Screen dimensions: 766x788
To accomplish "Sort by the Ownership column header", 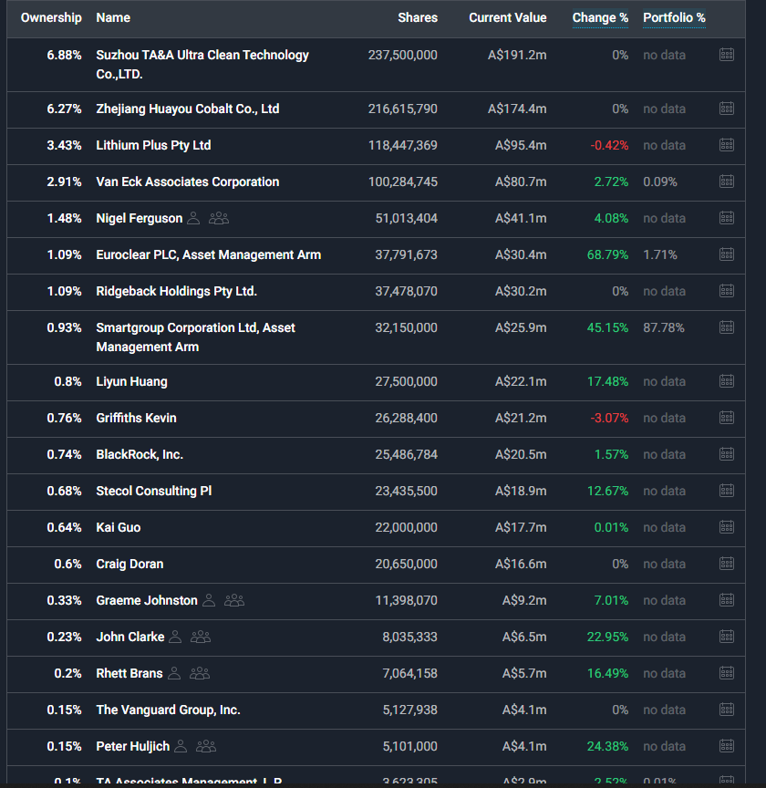I will 51,17.
